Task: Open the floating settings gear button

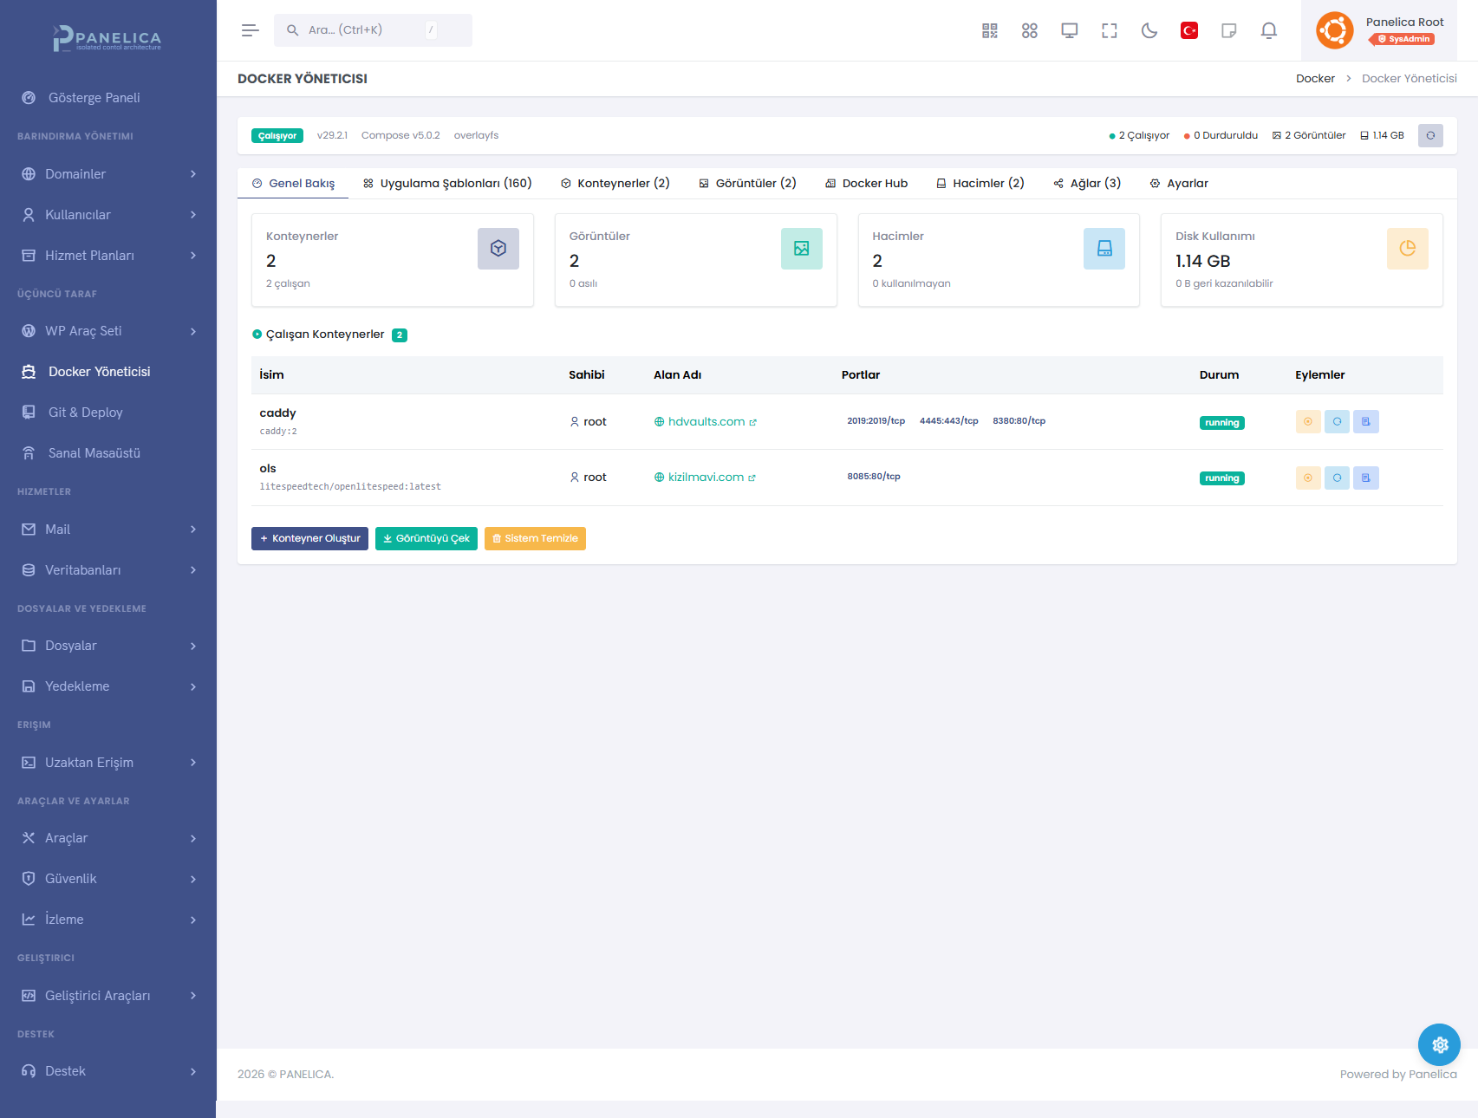Action: pyautogui.click(x=1439, y=1044)
